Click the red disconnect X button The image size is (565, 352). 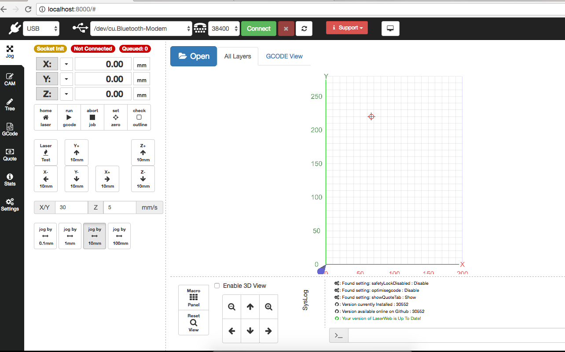coord(286,29)
